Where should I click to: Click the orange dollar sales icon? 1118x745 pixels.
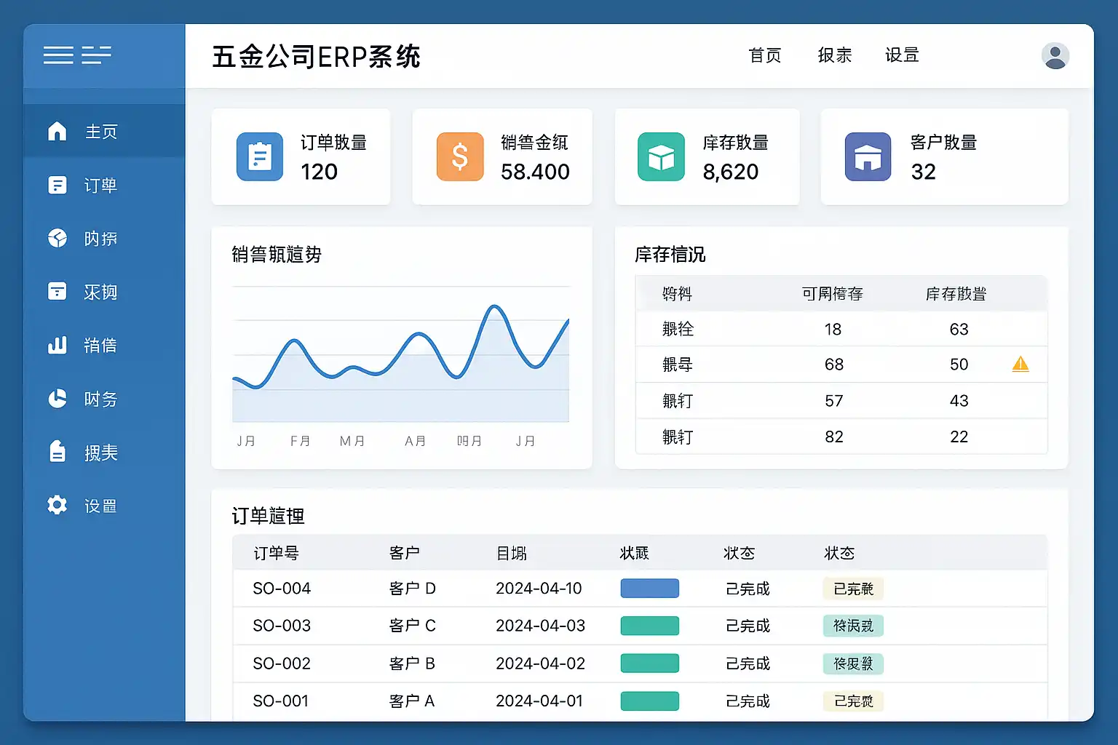[x=460, y=157]
